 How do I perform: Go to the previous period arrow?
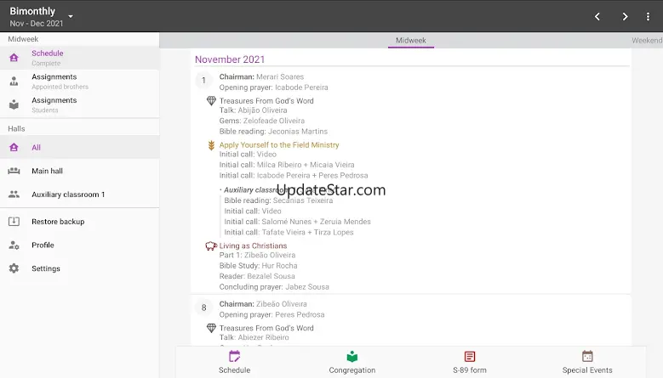pos(597,16)
